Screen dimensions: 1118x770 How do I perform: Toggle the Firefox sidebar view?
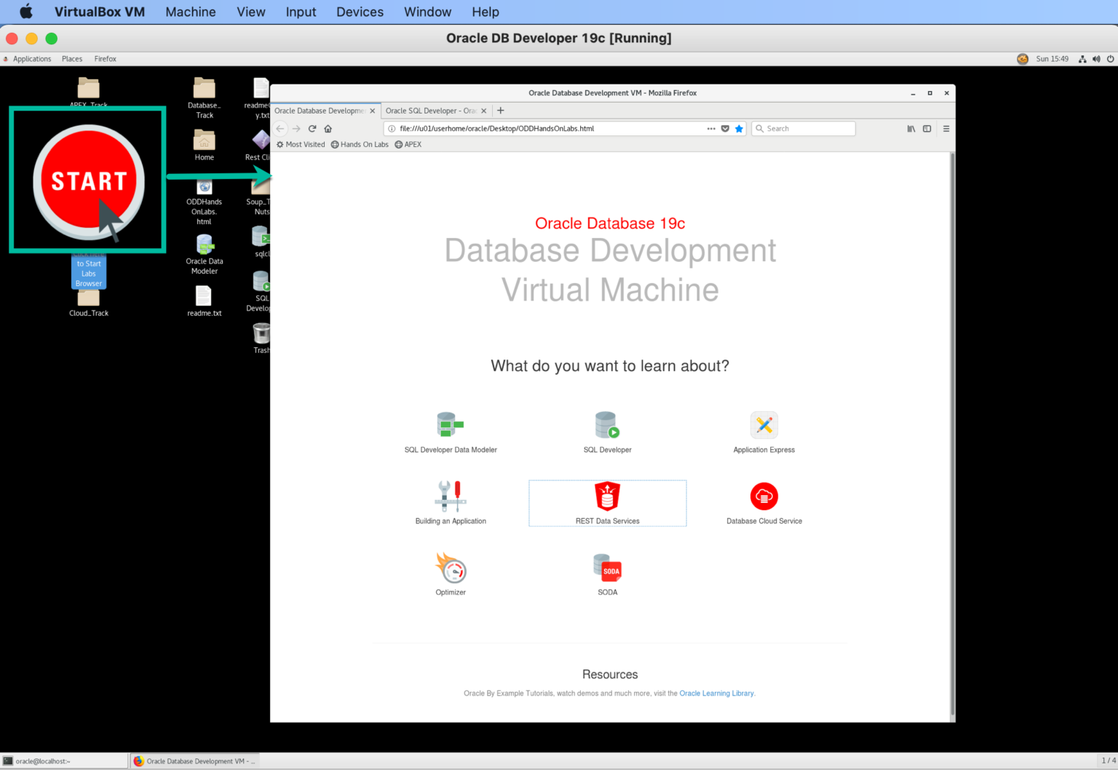927,128
